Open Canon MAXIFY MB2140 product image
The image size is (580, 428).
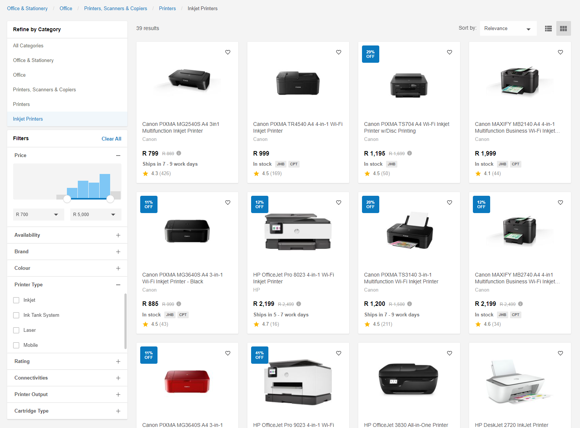520,82
